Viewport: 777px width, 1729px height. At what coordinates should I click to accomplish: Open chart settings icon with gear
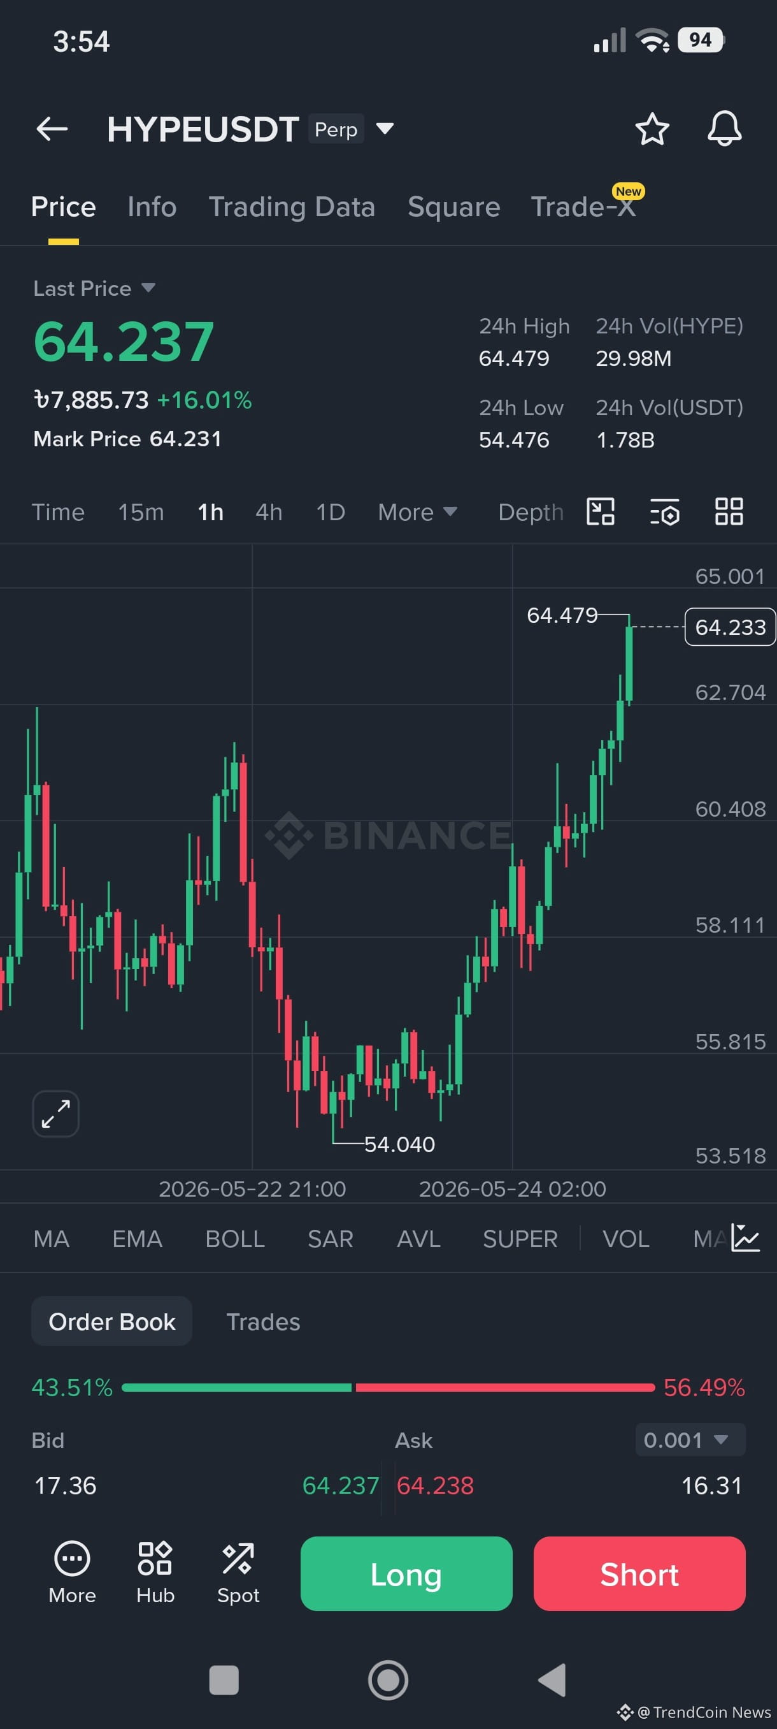[x=664, y=512]
